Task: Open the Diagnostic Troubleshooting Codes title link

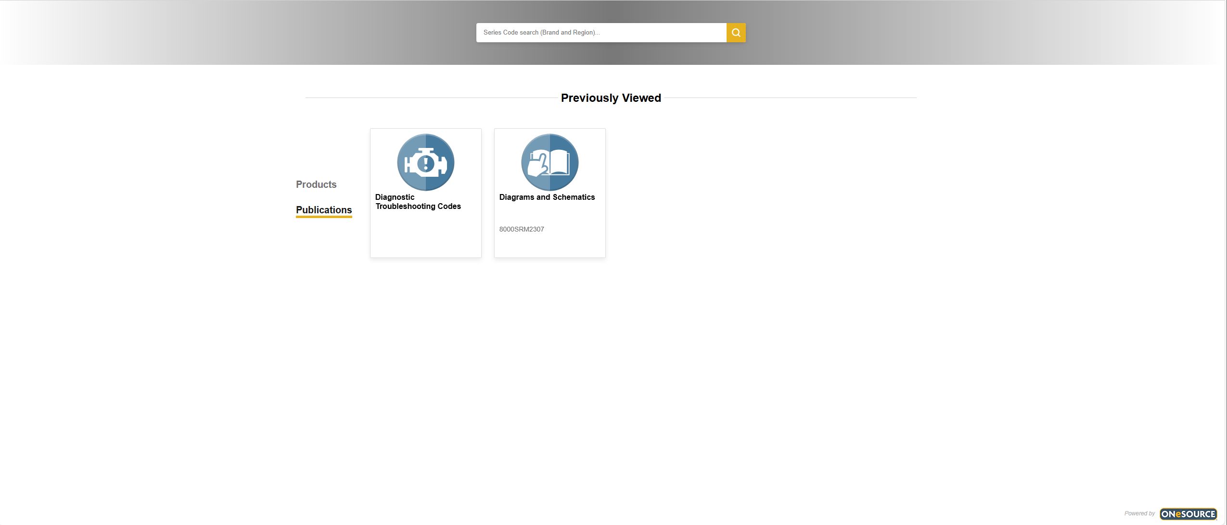Action: click(x=418, y=202)
